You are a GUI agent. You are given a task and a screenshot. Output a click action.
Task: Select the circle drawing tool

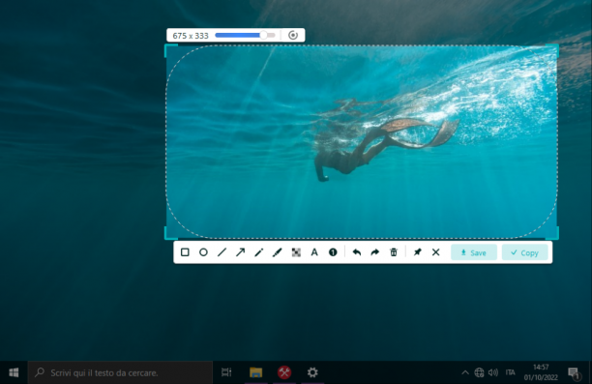point(203,252)
